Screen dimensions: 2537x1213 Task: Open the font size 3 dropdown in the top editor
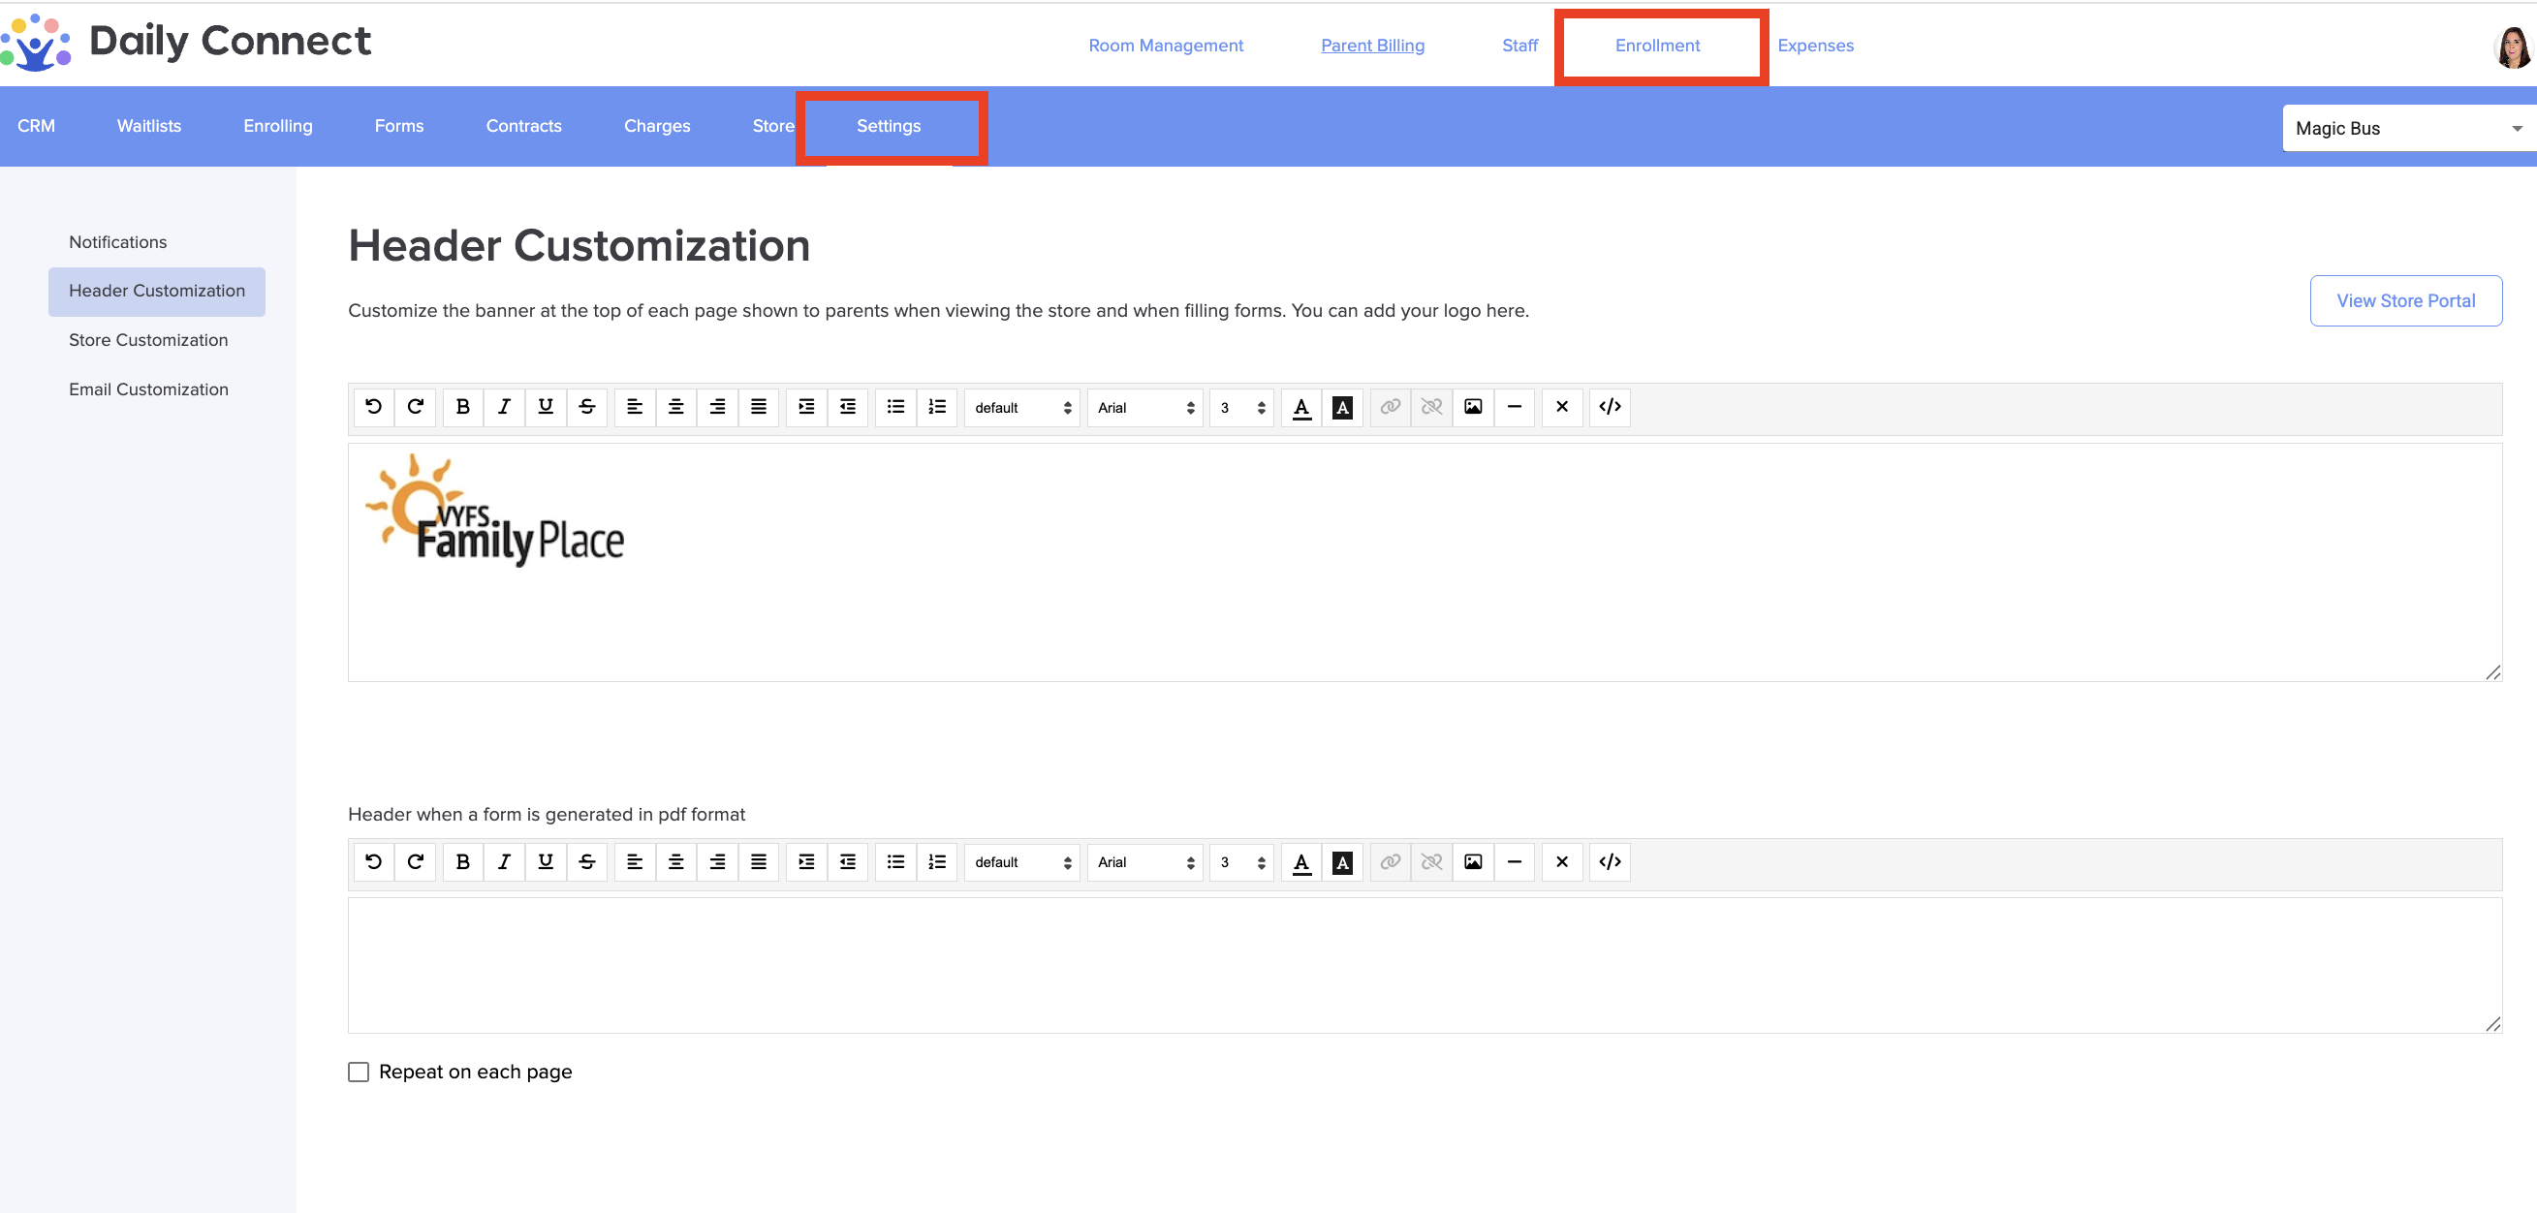[1241, 408]
